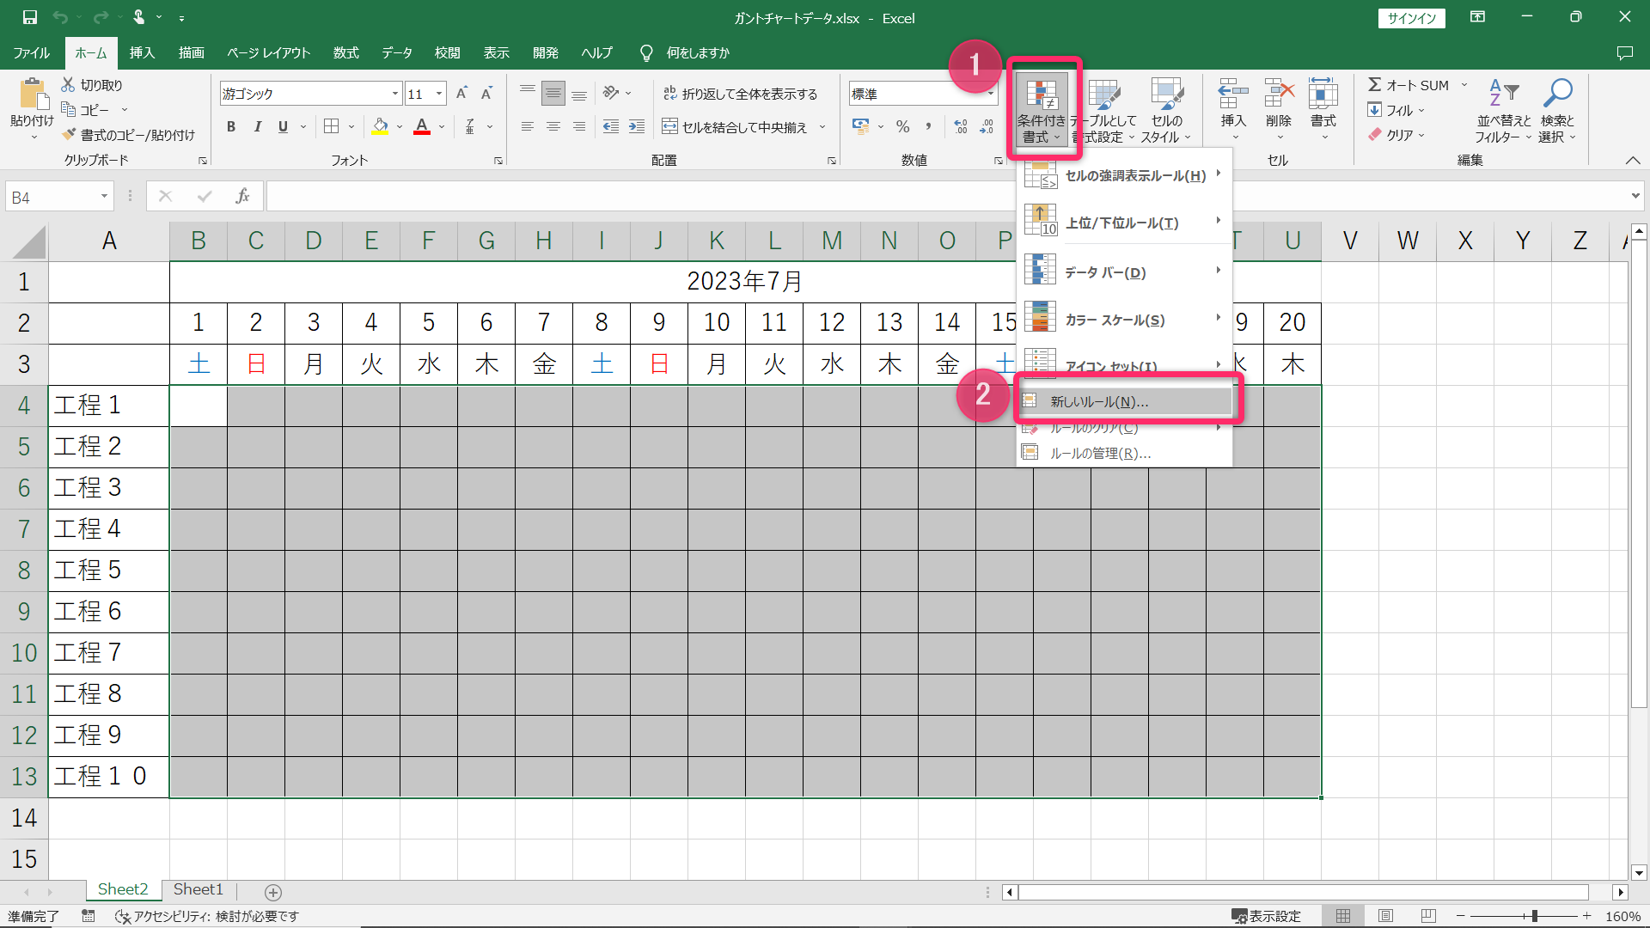Viewport: 1650px width, 928px height.
Task: Click the row 14 header
Action: click(x=24, y=818)
